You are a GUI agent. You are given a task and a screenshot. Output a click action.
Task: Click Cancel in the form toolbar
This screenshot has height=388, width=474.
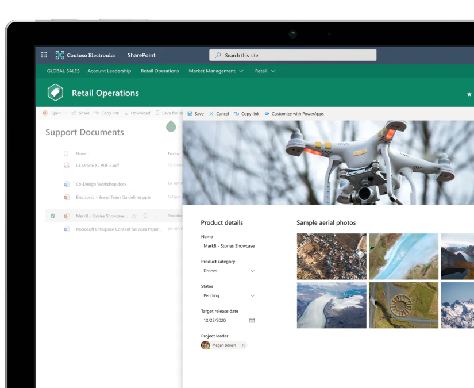(219, 114)
